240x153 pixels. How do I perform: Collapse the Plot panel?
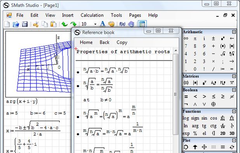coord(234,140)
